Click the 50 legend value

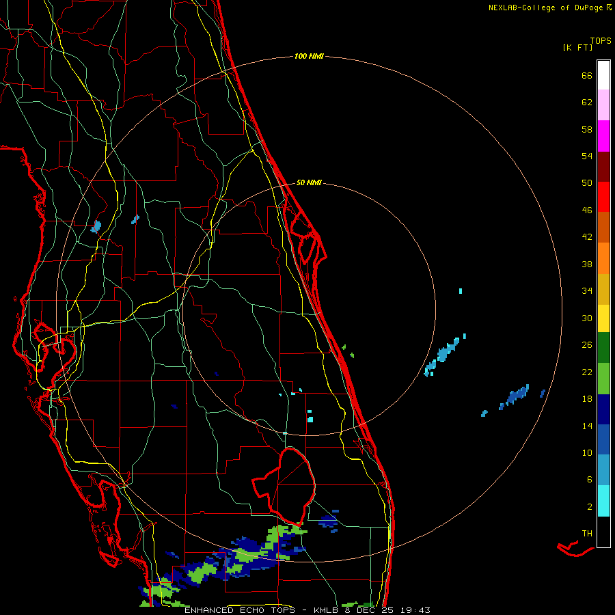click(587, 183)
